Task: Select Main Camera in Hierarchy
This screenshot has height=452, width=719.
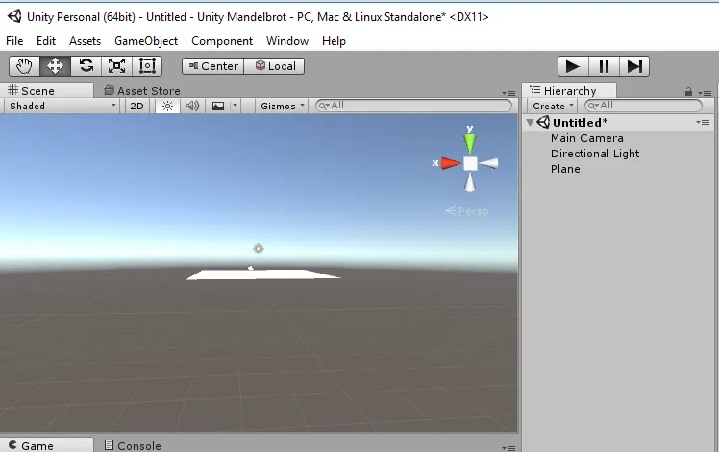Action: point(587,138)
